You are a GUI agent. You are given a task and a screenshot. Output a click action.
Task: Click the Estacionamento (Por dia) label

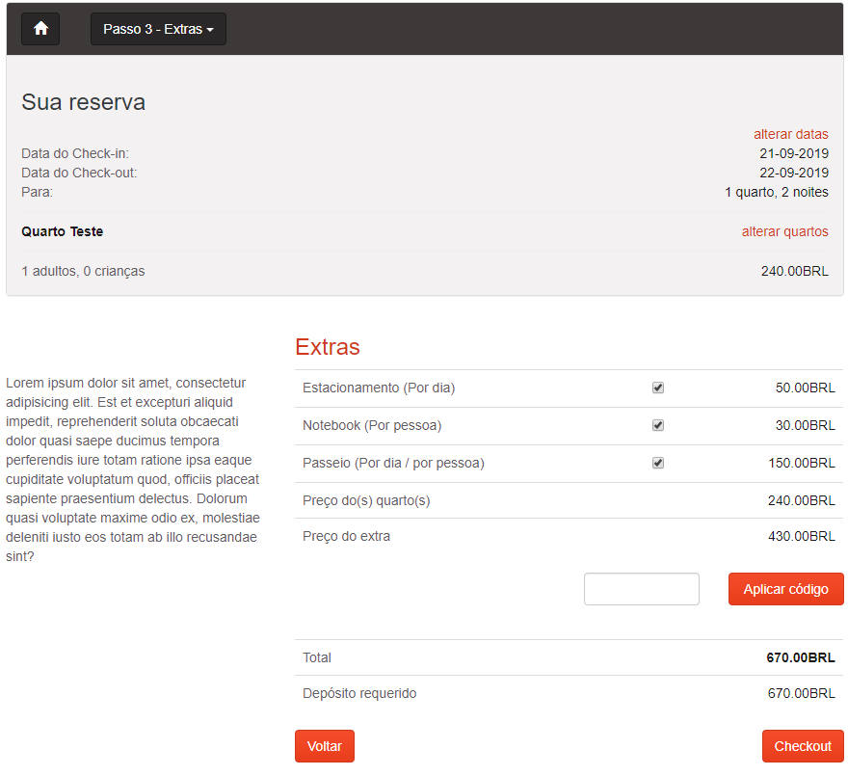point(379,388)
